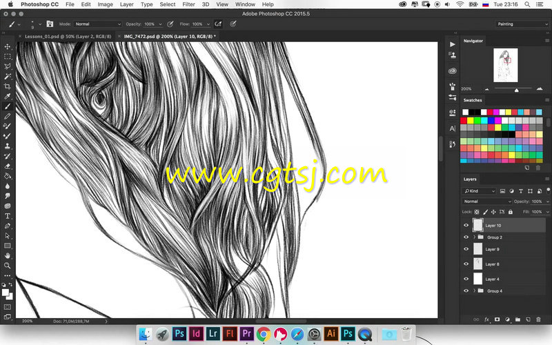This screenshot has height=345, width=552.
Task: Open the layer blend mode Normal dropdown
Action: pos(487,201)
